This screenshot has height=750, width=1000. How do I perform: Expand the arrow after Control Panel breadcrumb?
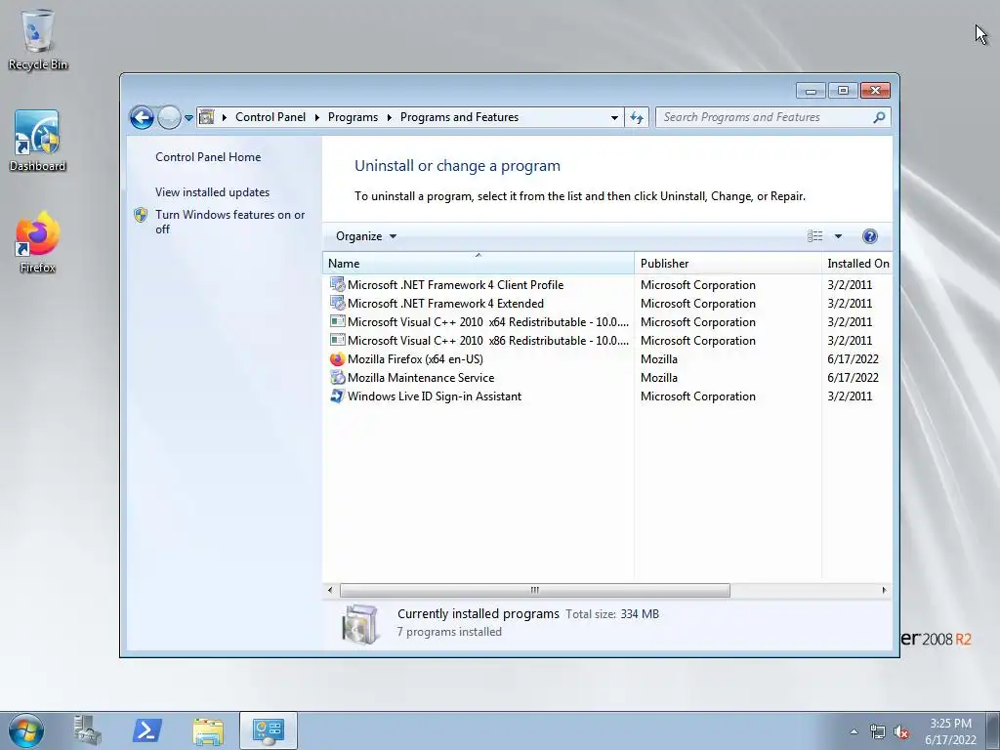(317, 117)
